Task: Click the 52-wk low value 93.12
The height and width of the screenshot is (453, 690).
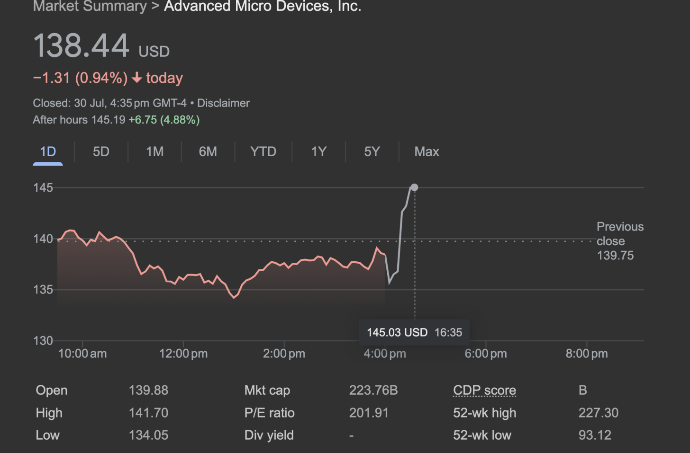Action: (595, 435)
